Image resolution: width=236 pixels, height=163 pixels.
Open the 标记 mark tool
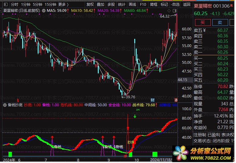click(164, 5)
